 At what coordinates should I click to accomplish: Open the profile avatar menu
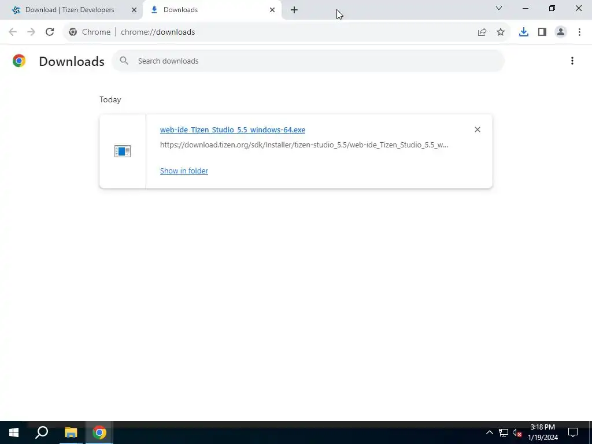(561, 32)
